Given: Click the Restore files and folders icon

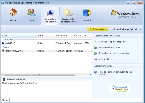Looking at the screenshot, I should 95,48.
